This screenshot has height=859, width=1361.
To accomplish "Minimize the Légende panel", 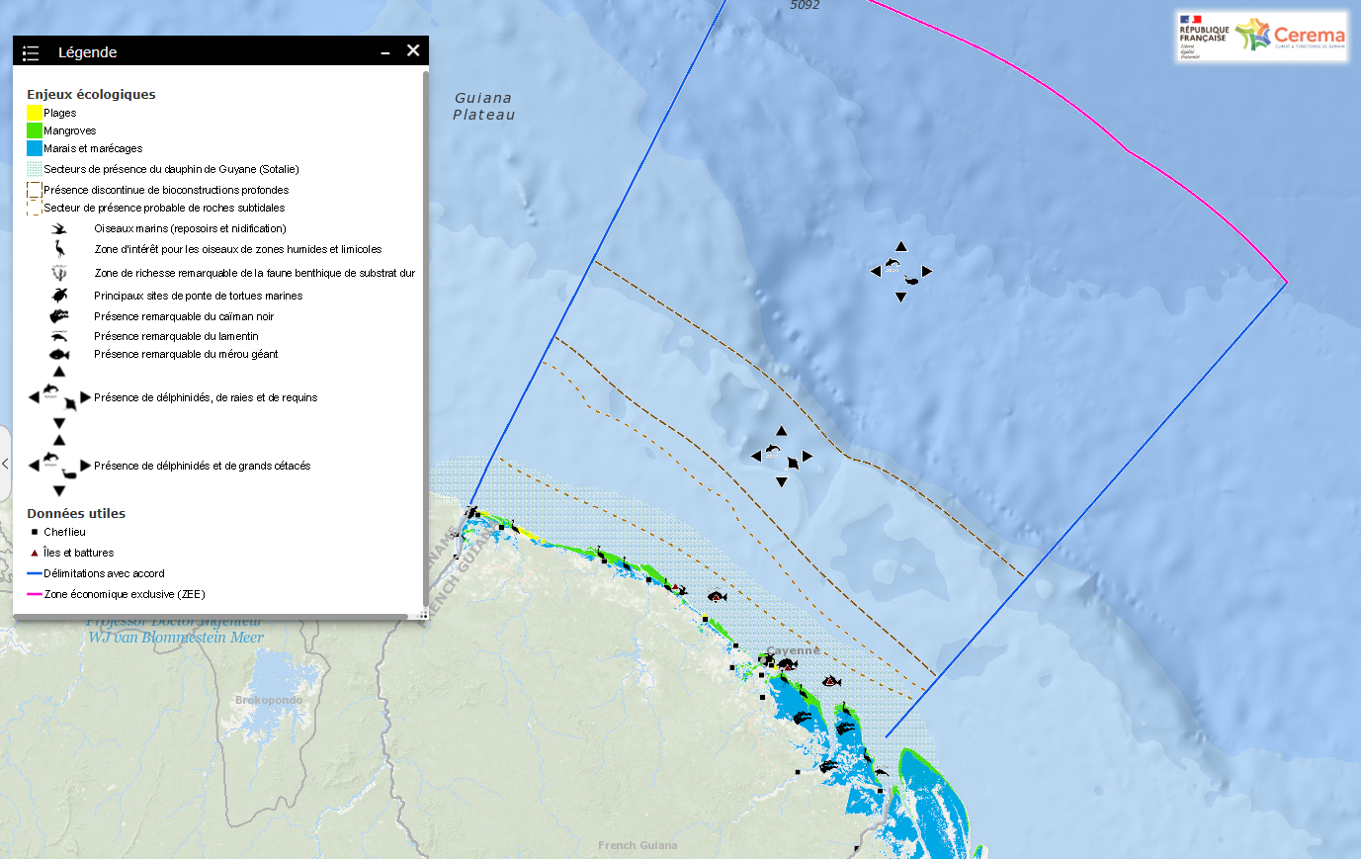I will click(385, 52).
